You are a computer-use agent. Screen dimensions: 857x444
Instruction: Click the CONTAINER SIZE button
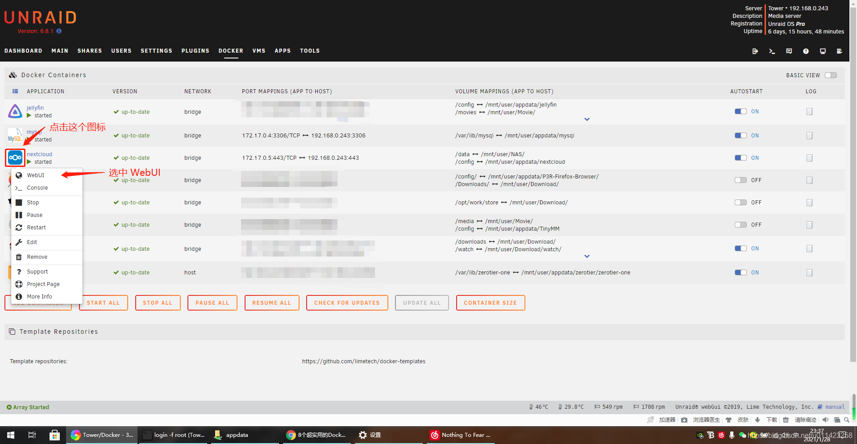[x=491, y=303]
